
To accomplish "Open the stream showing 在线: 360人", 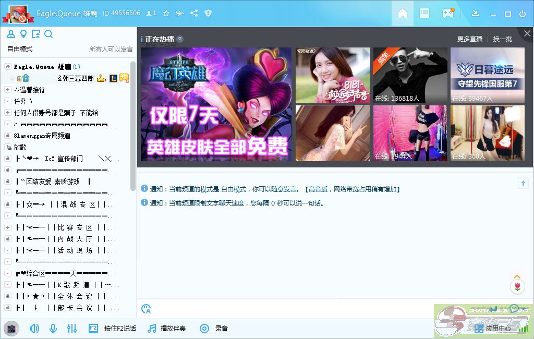I will pyautogui.click(x=488, y=133).
